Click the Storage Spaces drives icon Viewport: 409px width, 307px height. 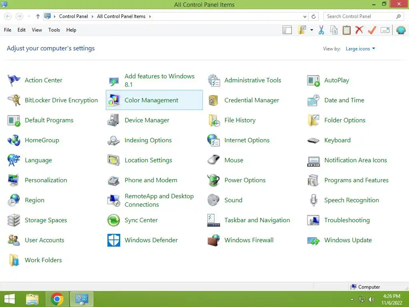point(14,220)
